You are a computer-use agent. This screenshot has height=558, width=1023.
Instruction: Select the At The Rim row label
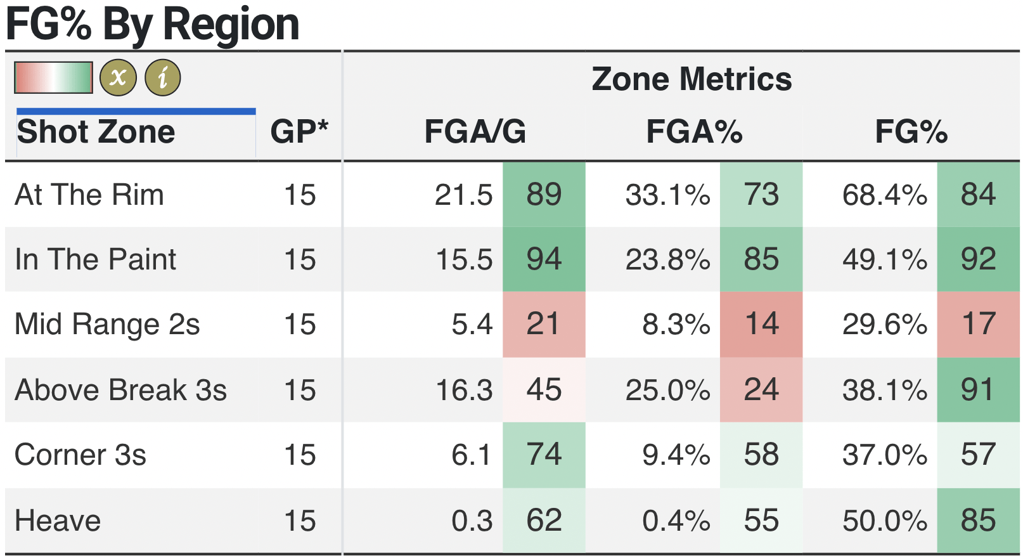coord(89,195)
